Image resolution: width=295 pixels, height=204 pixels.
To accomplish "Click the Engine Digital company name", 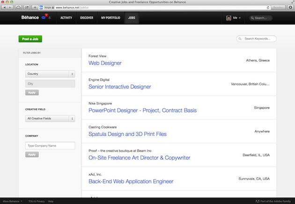I will pos(99,80).
